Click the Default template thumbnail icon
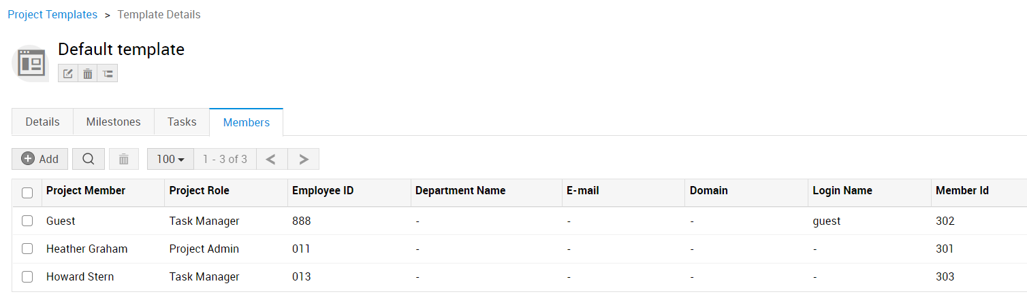This screenshot has height=307, width=1027. tap(31, 64)
